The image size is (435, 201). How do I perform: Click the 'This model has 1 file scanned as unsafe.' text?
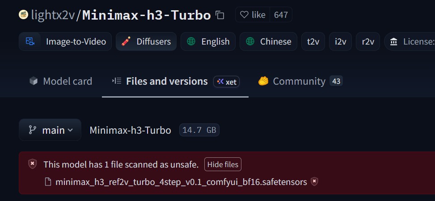point(121,165)
